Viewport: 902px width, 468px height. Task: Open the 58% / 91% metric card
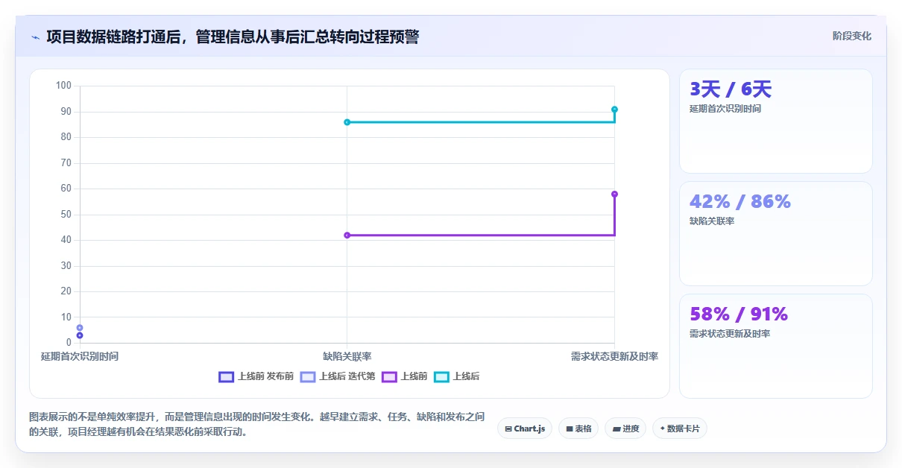click(775, 346)
